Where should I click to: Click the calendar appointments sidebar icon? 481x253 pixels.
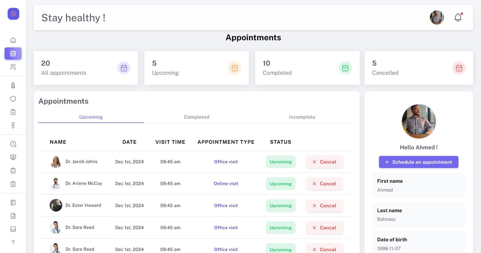(x=13, y=53)
